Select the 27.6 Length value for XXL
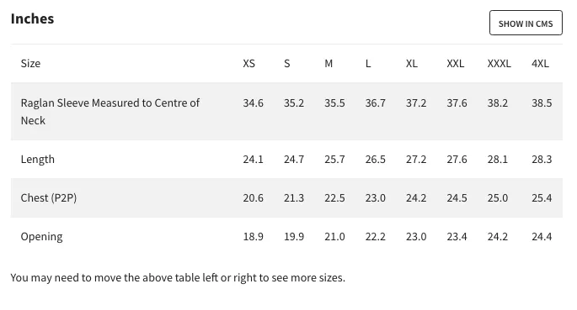Screen dimensions: 577x310 (x=457, y=160)
